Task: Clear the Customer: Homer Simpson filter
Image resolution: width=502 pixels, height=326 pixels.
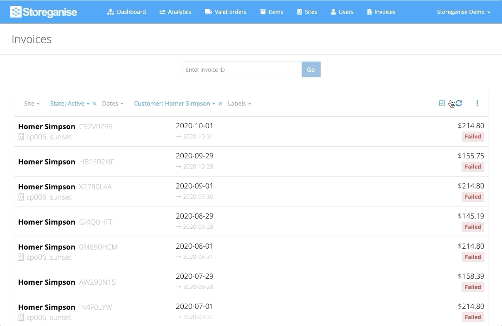Action: click(x=220, y=104)
